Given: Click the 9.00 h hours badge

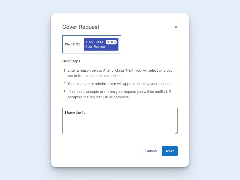Looking at the screenshot, I should [x=111, y=42].
